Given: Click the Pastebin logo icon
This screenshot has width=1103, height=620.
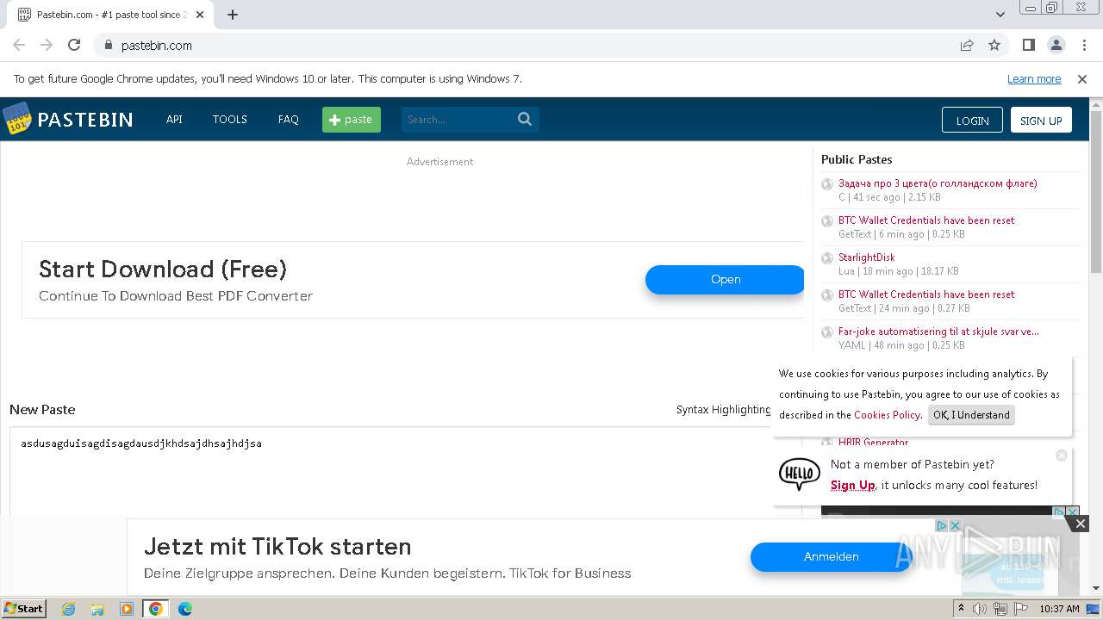Looking at the screenshot, I should click(16, 119).
